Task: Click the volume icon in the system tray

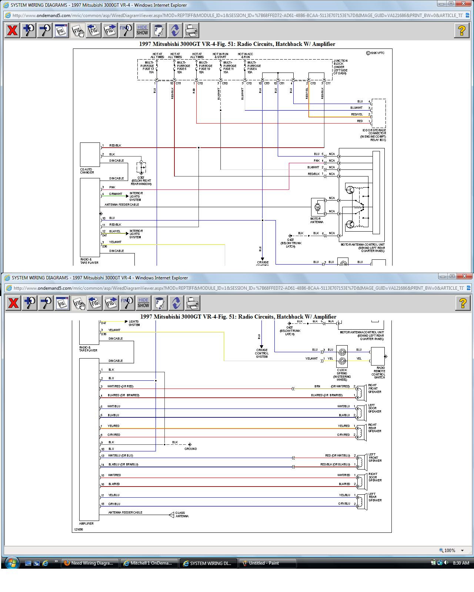Action: click(446, 563)
